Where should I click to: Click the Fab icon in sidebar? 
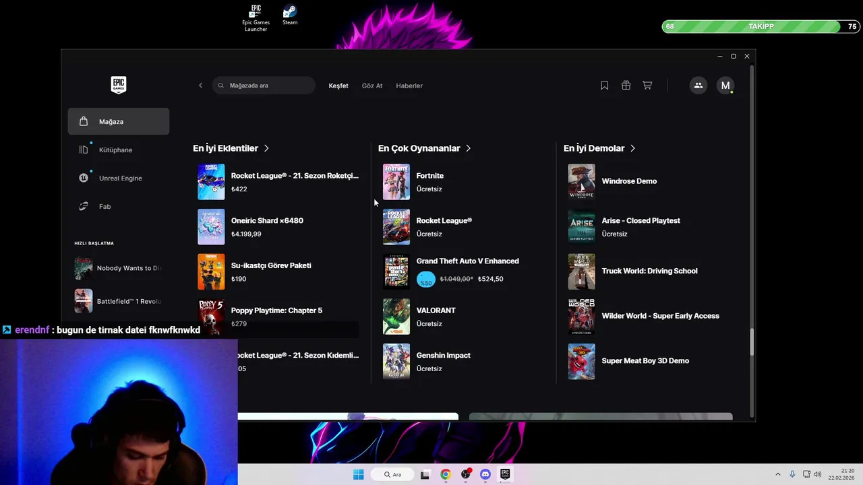(84, 206)
